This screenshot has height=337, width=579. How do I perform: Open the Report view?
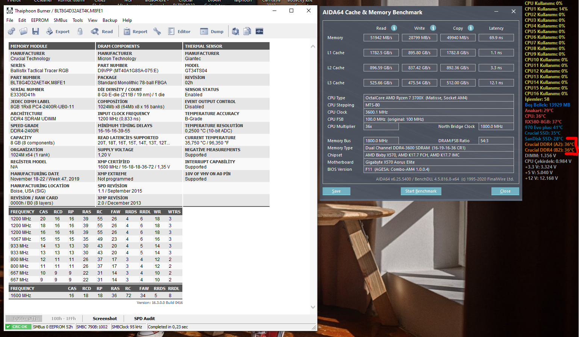click(x=135, y=32)
